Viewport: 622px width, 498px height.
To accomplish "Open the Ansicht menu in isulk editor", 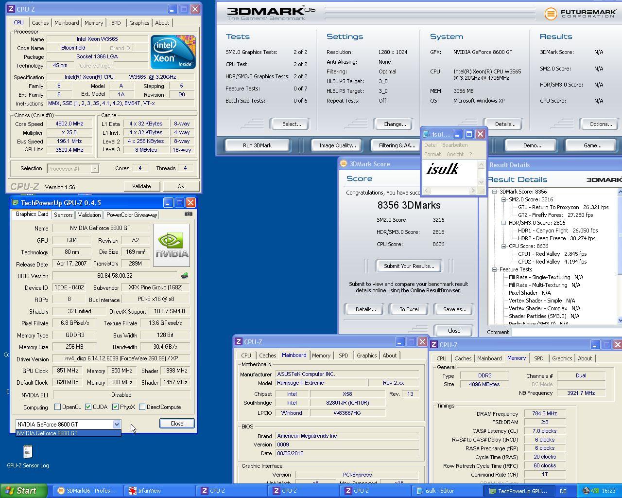I will (455, 154).
